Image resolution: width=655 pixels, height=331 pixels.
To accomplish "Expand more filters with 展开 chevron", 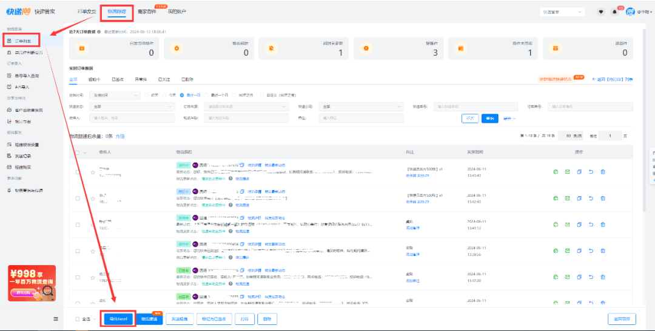I will click(509, 119).
